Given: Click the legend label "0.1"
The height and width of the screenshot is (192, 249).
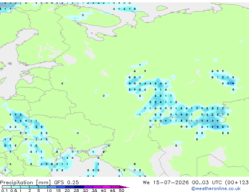Looking at the screenshot, I should point(4,190).
